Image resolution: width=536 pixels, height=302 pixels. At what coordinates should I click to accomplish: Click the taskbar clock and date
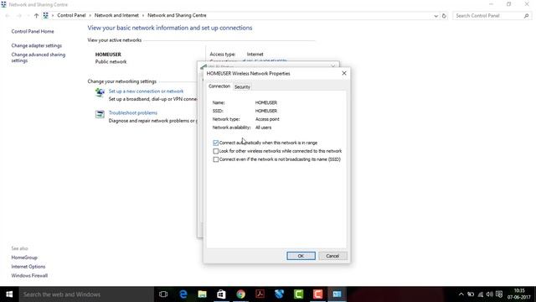pyautogui.click(x=519, y=294)
